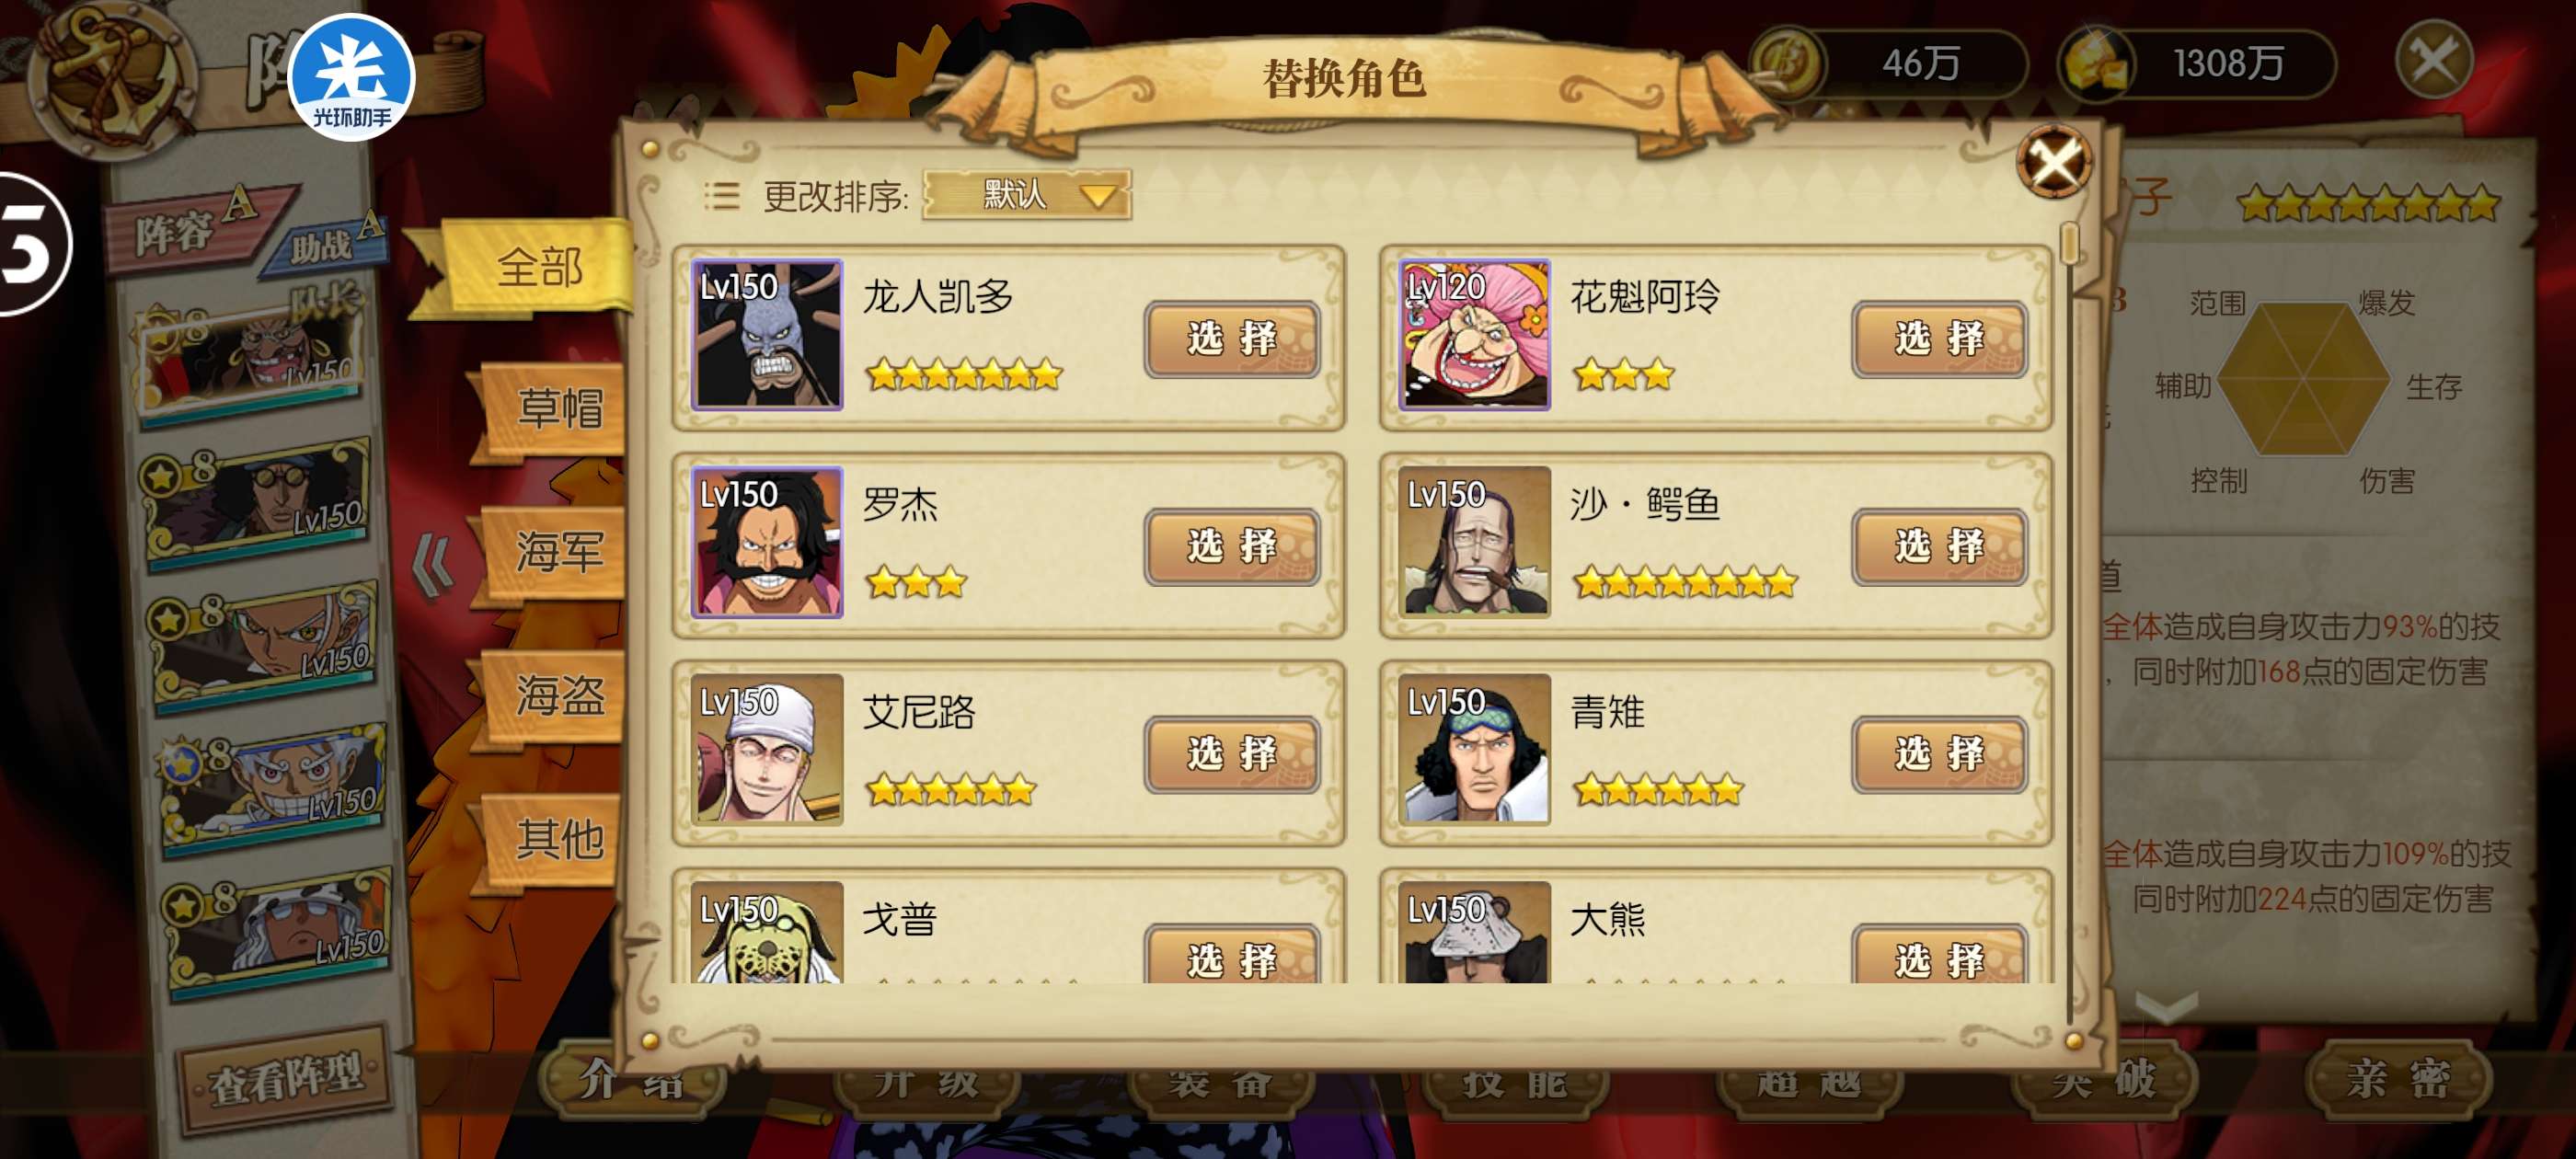Close the 替换角色 dialog with X
Image resolution: width=2576 pixels, height=1159 pixels.
coord(2053,162)
